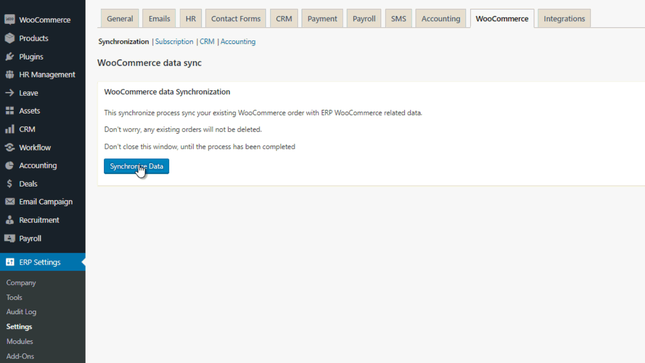645x363 pixels.
Task: Click the Assets grid icon
Action: pyautogui.click(x=10, y=111)
